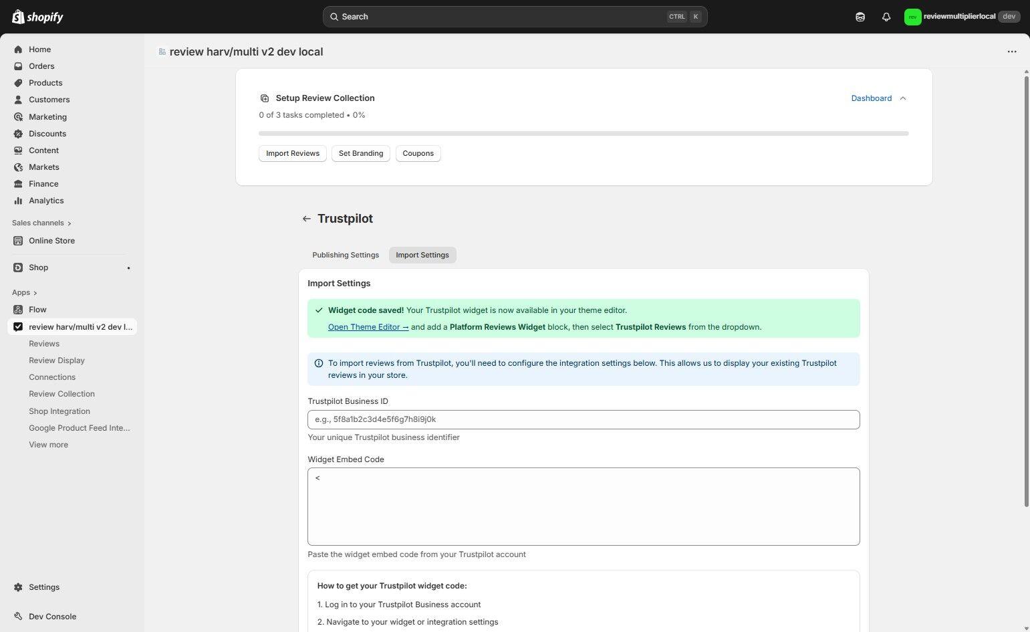This screenshot has height=632, width=1030.
Task: Click the setup progress bar
Action: [x=584, y=134]
